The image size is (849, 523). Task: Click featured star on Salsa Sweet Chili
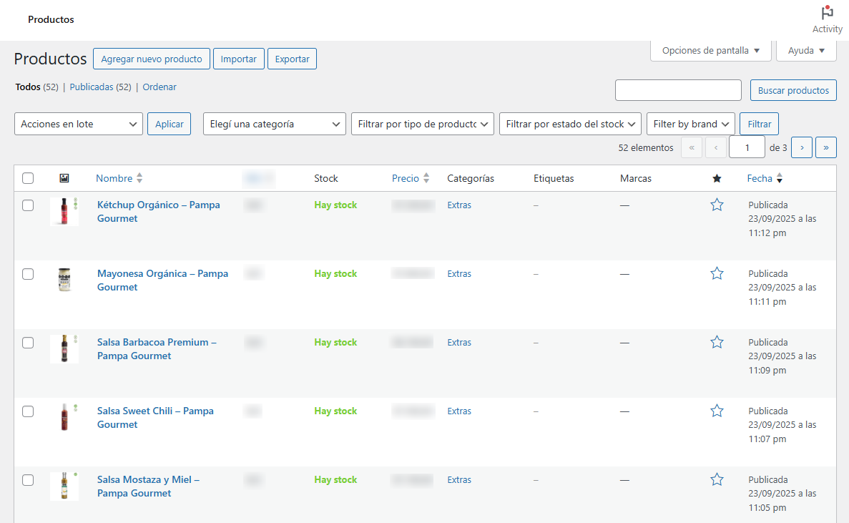coord(717,411)
